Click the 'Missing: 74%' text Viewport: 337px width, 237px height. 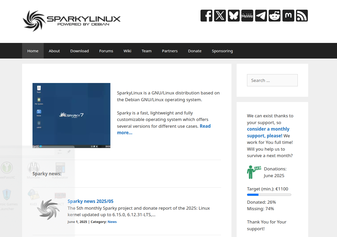[x=261, y=209]
